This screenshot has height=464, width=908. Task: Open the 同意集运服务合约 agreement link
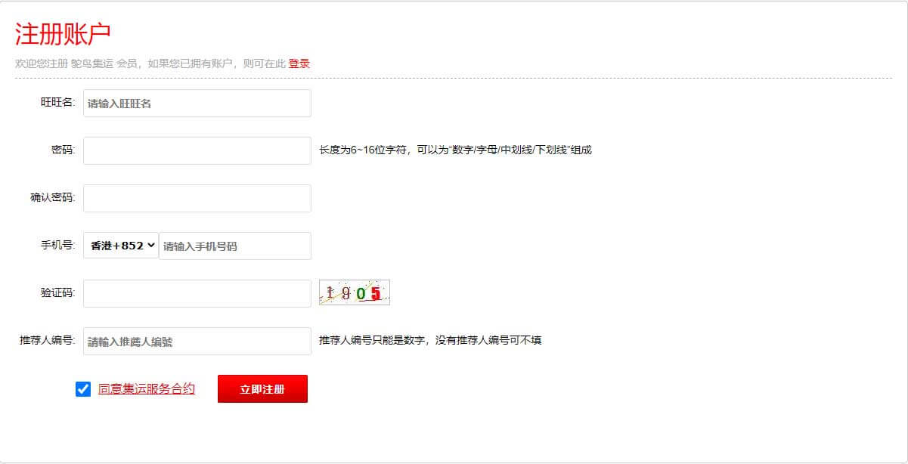147,389
